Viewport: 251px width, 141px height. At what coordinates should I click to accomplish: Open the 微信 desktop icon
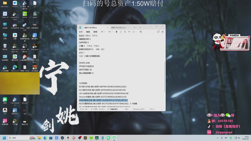(x=5, y=101)
